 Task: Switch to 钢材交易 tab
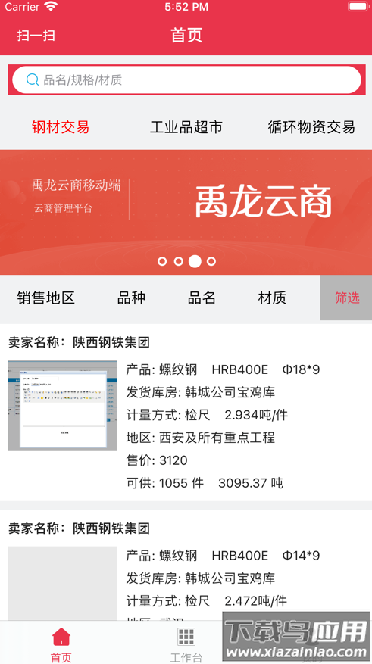pos(61,127)
